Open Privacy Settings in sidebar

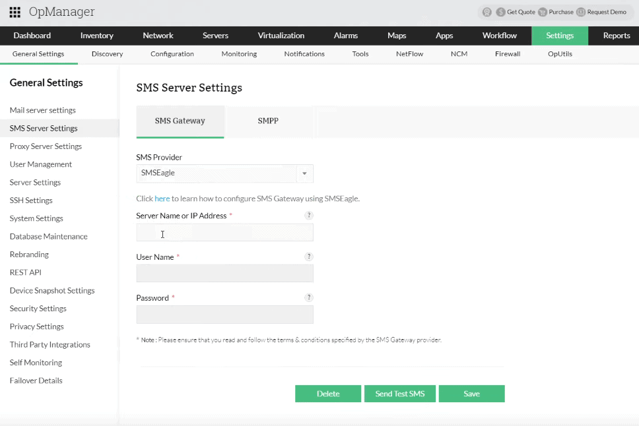pyautogui.click(x=37, y=326)
